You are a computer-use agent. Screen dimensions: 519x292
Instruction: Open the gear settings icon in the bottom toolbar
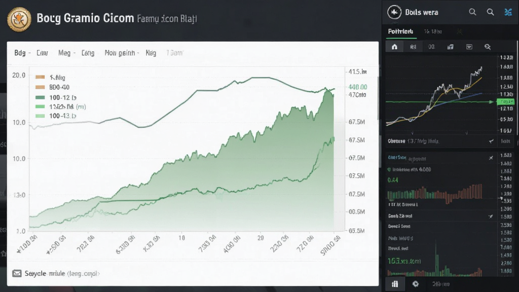pyautogui.click(x=416, y=284)
